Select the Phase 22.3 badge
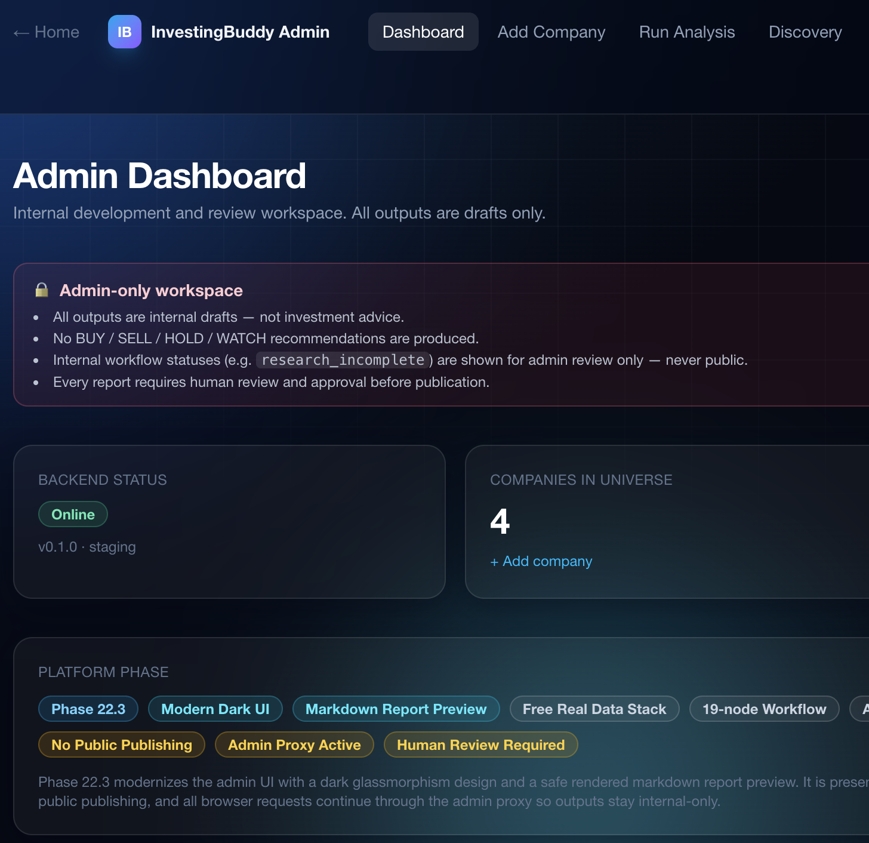 pos(88,709)
